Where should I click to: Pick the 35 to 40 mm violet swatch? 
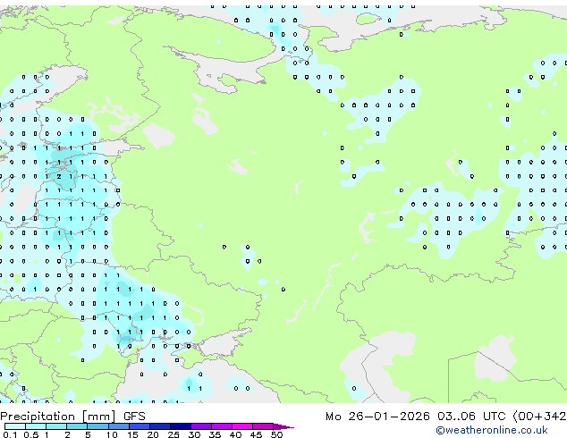222,426
